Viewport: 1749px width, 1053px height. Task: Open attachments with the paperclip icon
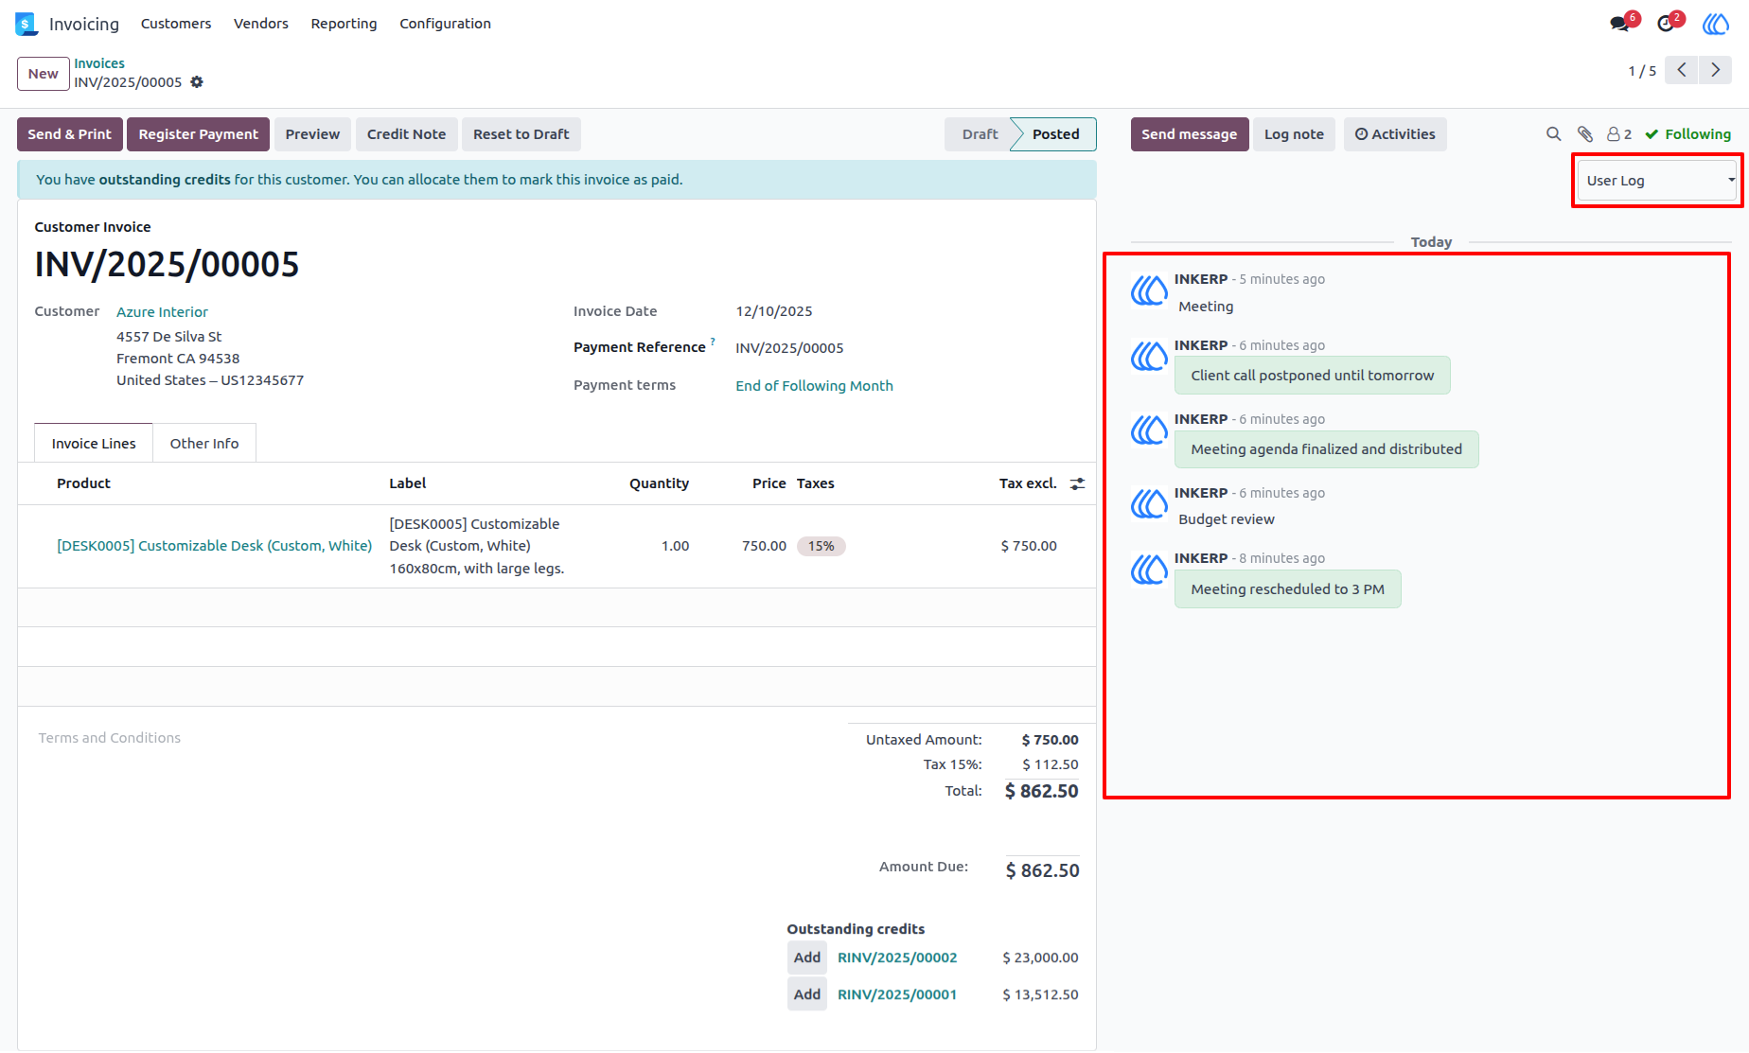[x=1585, y=134]
